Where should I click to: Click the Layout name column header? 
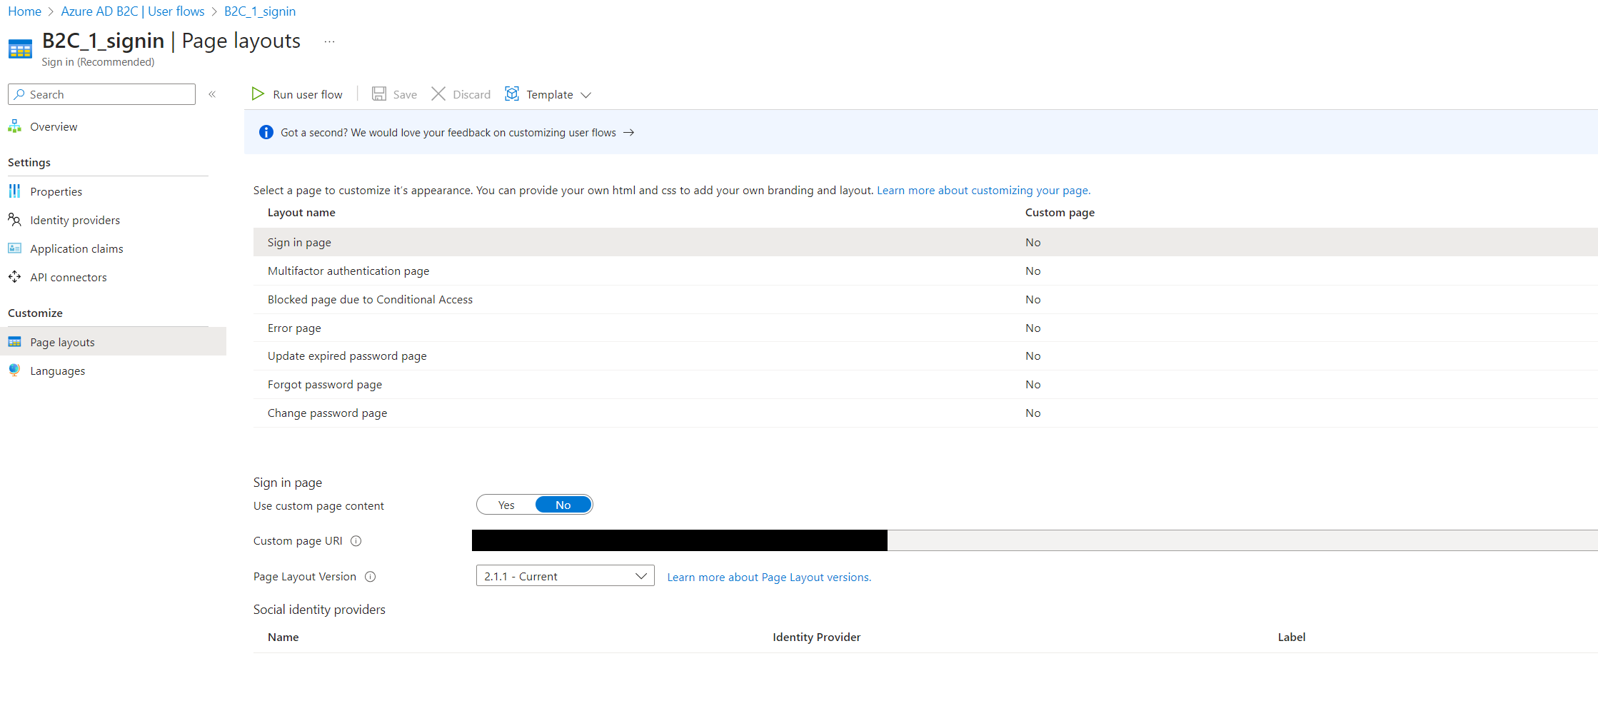(x=301, y=212)
